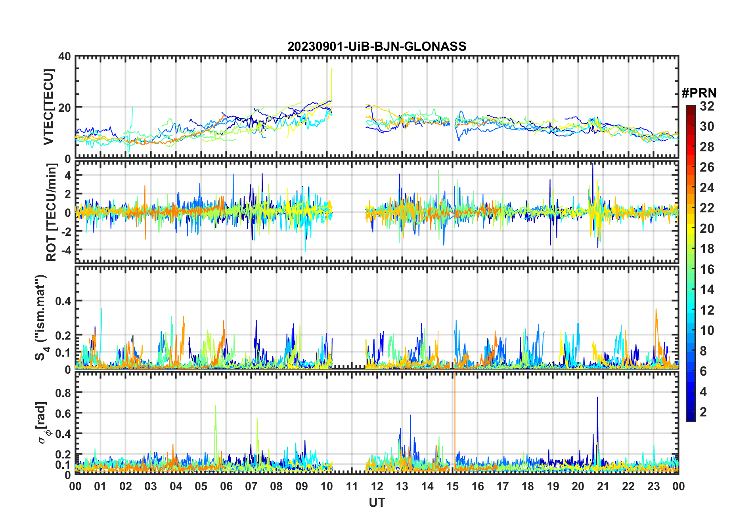Click the VTEC[TECU] y-axis label
The image size is (754, 527).
click(x=48, y=107)
